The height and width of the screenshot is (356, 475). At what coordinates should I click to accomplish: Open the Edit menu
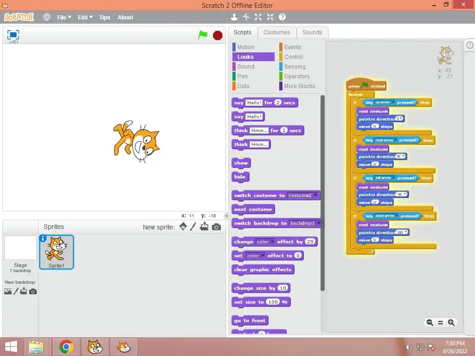click(85, 18)
